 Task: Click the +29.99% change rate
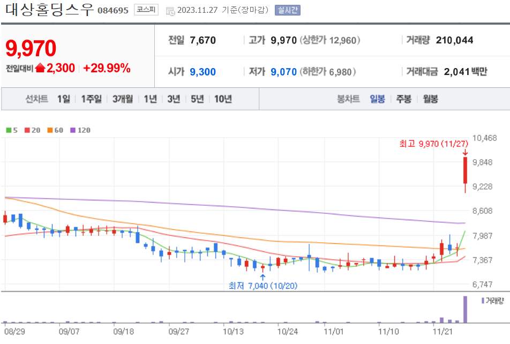coord(107,68)
